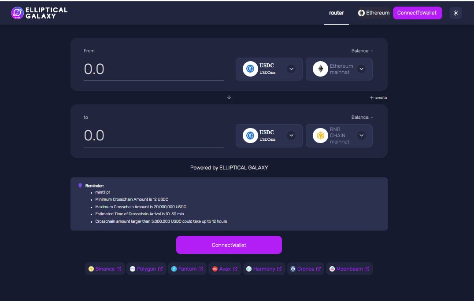Click the Estimated Time of Crosschain Arrival text

coord(140,214)
